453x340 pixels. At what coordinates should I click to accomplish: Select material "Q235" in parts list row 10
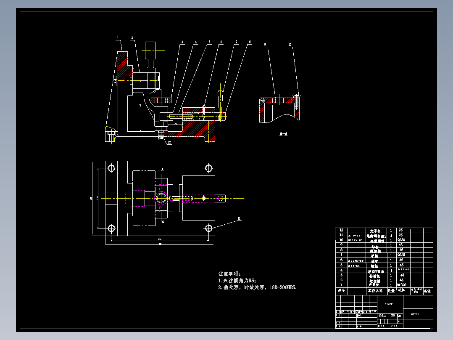tap(401, 240)
